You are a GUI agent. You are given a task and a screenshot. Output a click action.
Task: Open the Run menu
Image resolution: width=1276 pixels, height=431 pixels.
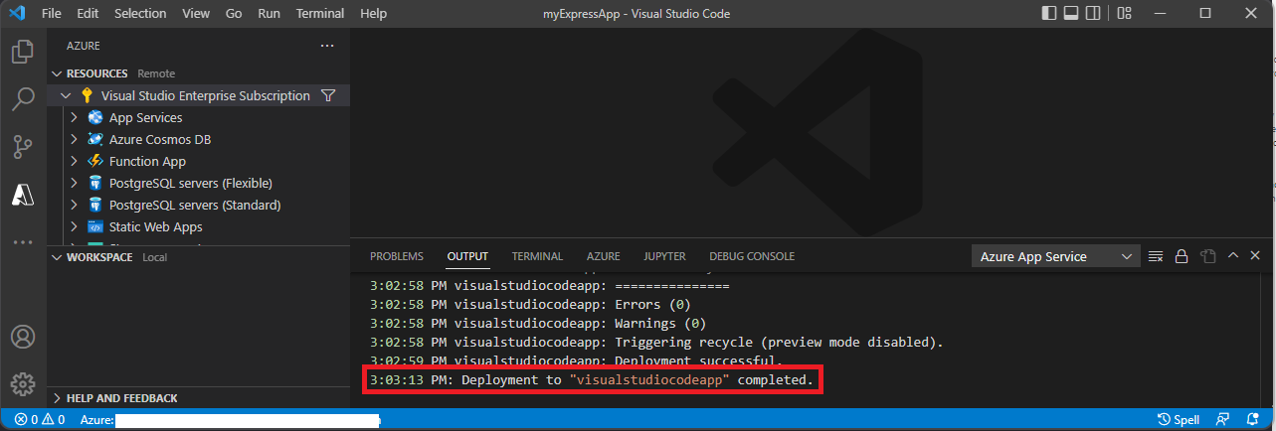click(269, 14)
